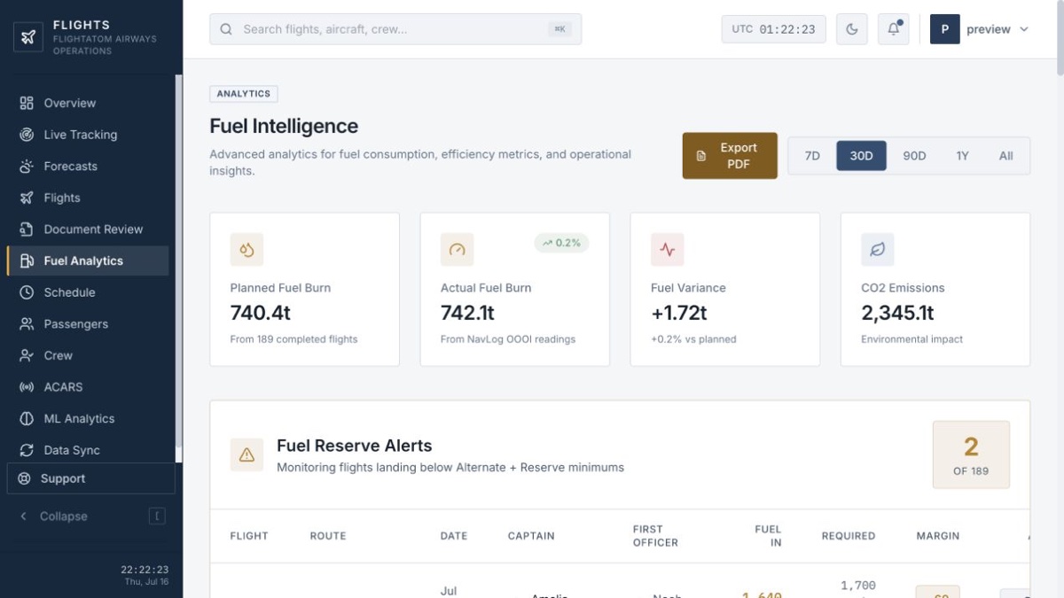Click the Fuel Variance pulse icon
Image resolution: width=1064 pixels, height=598 pixels.
click(667, 250)
